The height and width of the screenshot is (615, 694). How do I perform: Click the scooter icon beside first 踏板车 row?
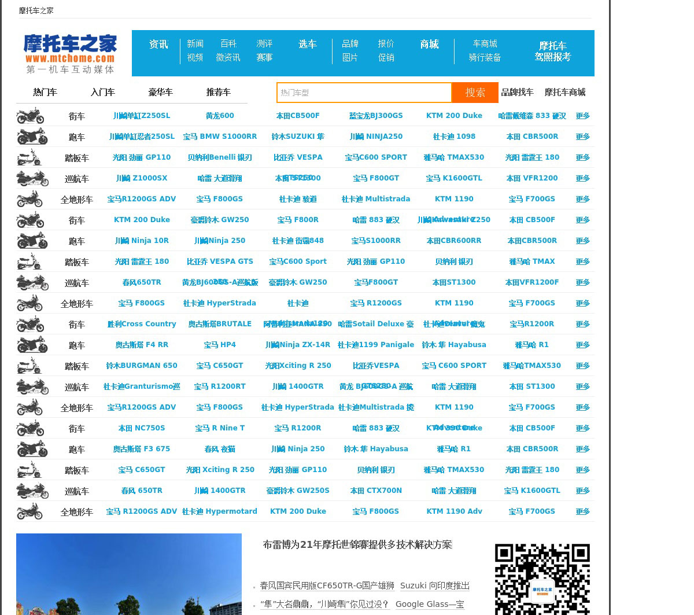(29, 157)
